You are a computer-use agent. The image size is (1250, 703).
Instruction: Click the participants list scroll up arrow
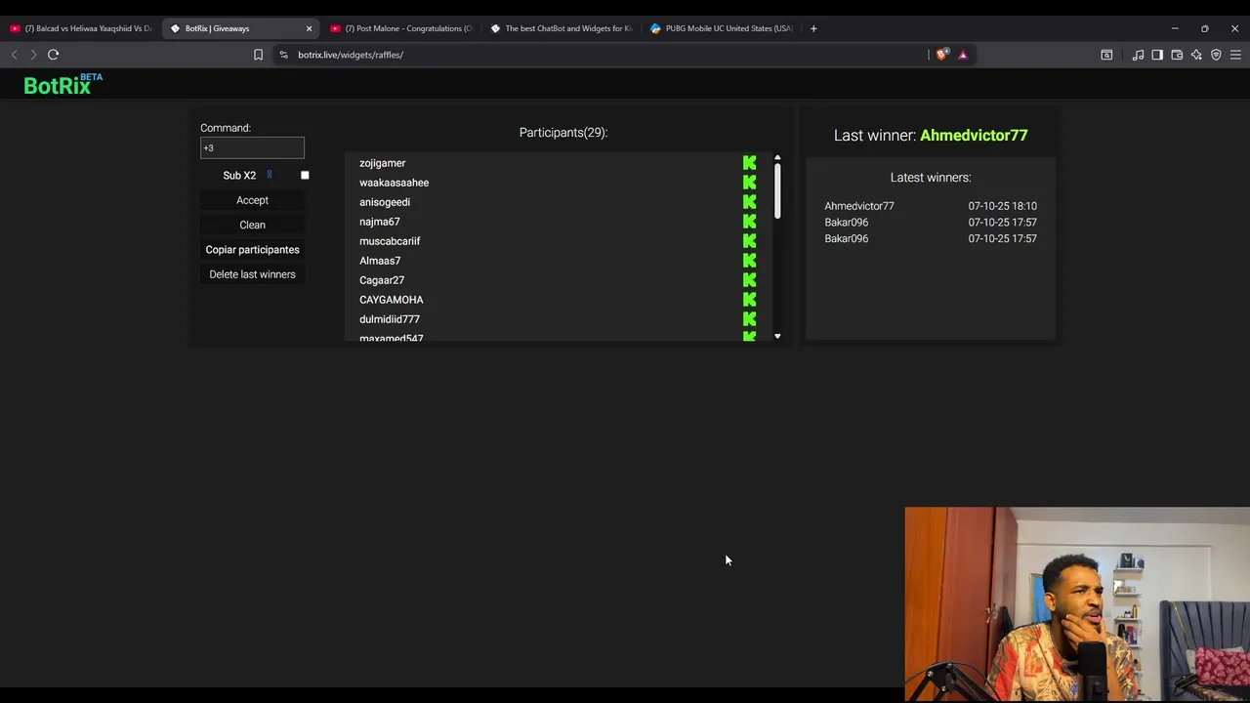coord(777,157)
